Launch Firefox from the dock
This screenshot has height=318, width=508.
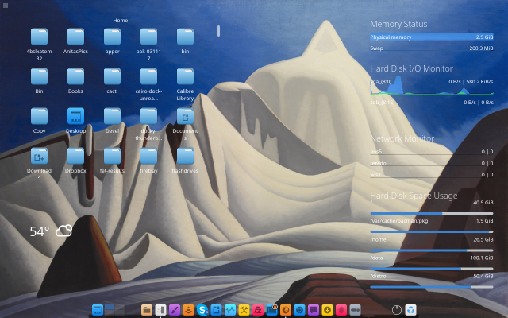tap(286, 310)
